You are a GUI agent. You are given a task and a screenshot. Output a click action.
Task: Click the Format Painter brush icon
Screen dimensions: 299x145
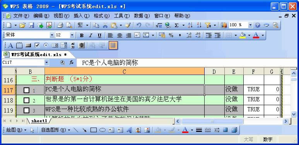click(128, 25)
